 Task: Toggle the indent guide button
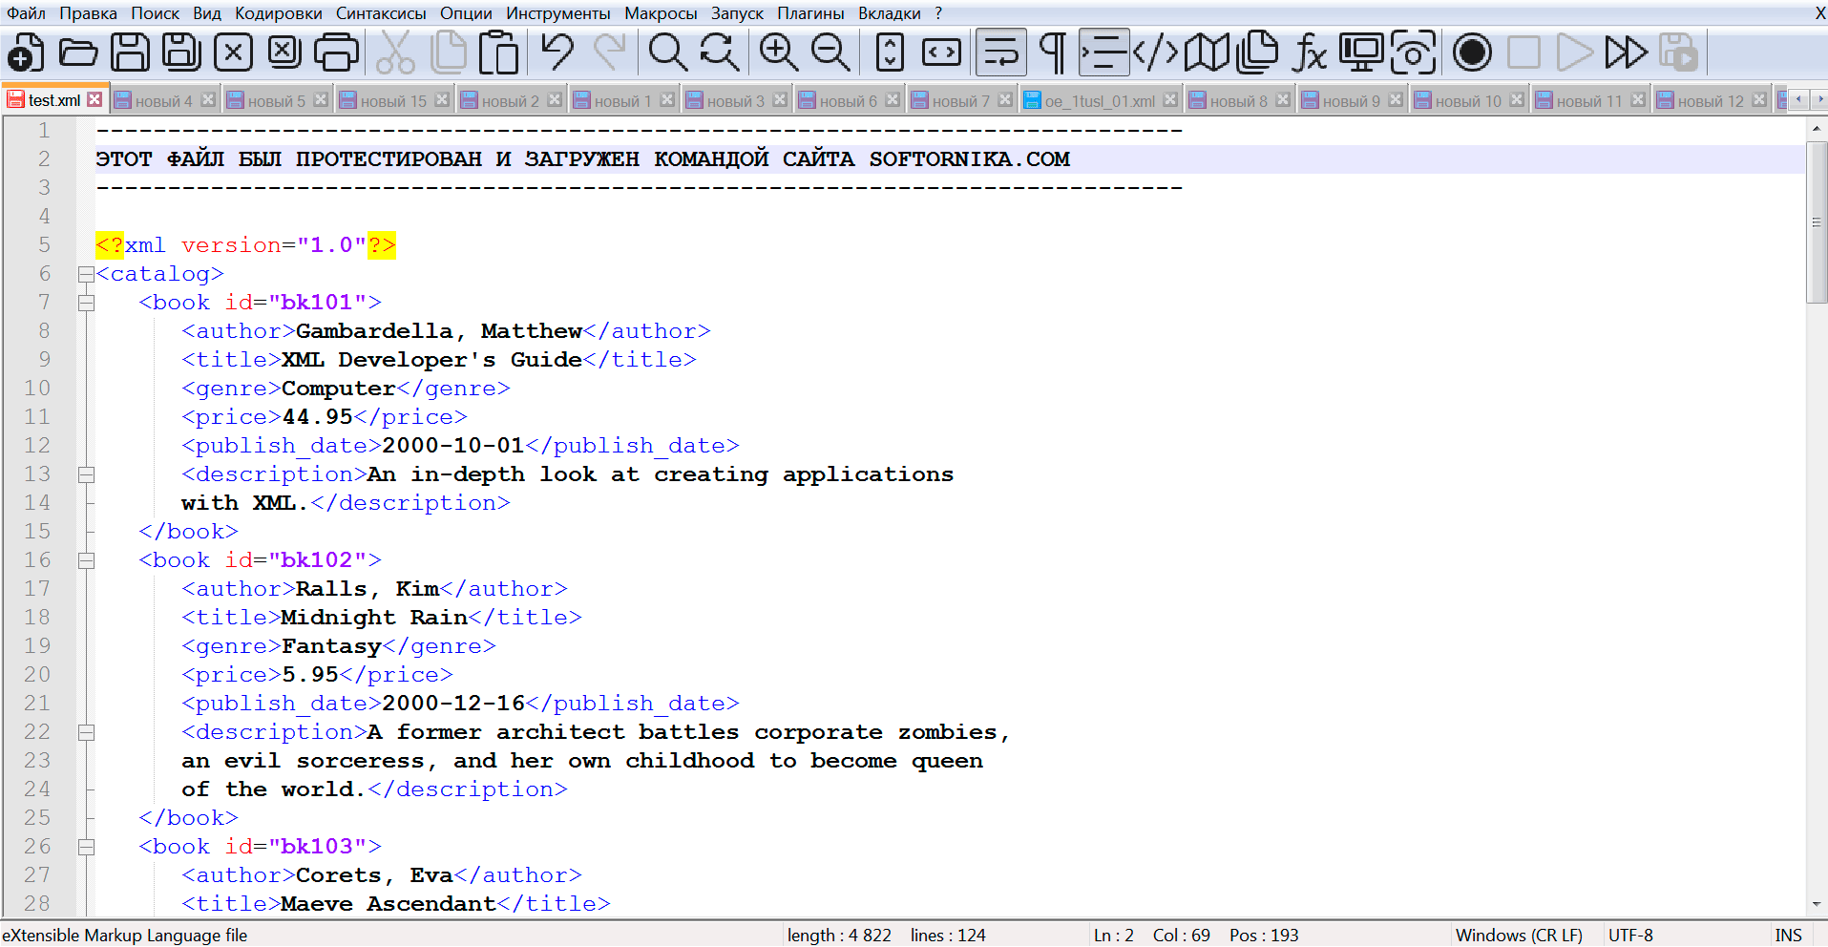point(1103,53)
